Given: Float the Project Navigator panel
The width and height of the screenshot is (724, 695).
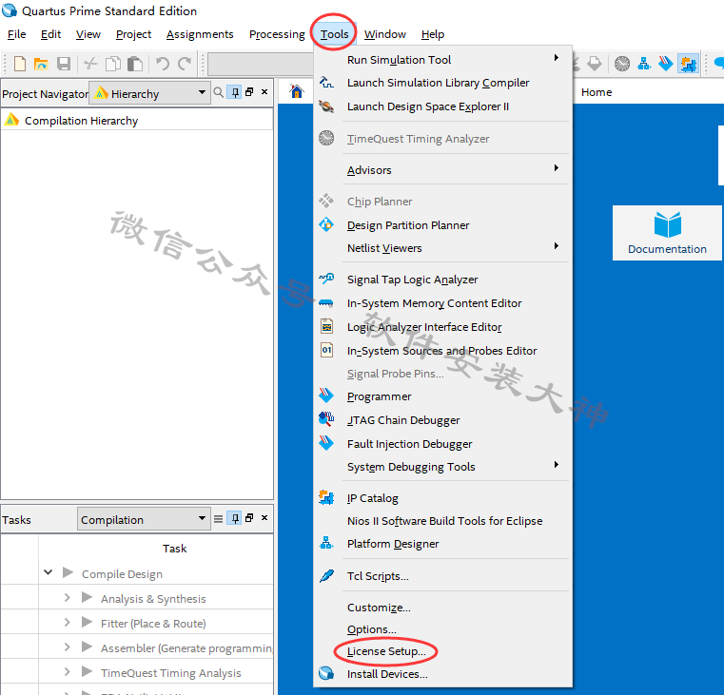Looking at the screenshot, I should 249,92.
